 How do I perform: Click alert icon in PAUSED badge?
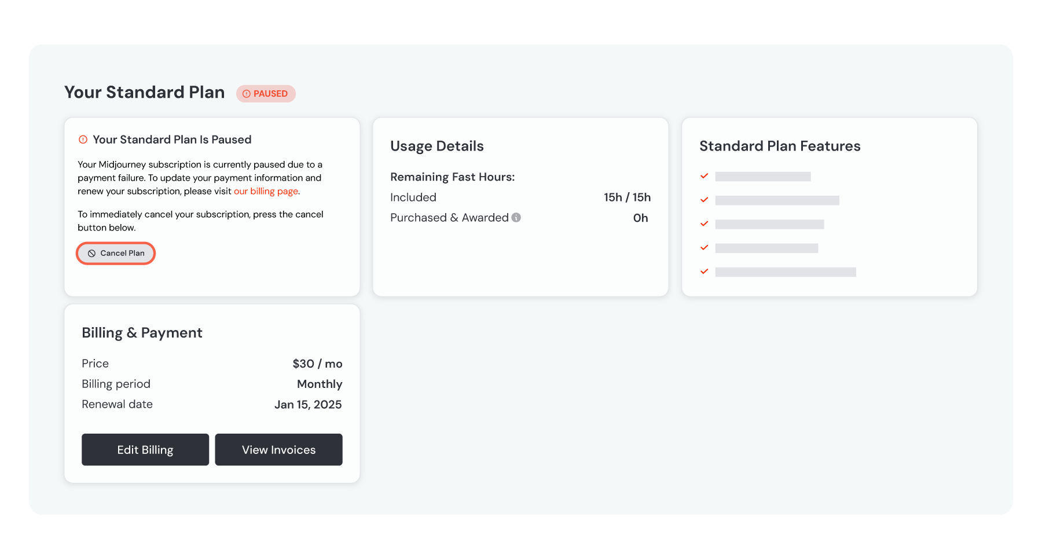click(247, 94)
